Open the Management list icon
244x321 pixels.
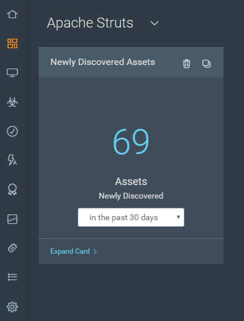tap(12, 277)
